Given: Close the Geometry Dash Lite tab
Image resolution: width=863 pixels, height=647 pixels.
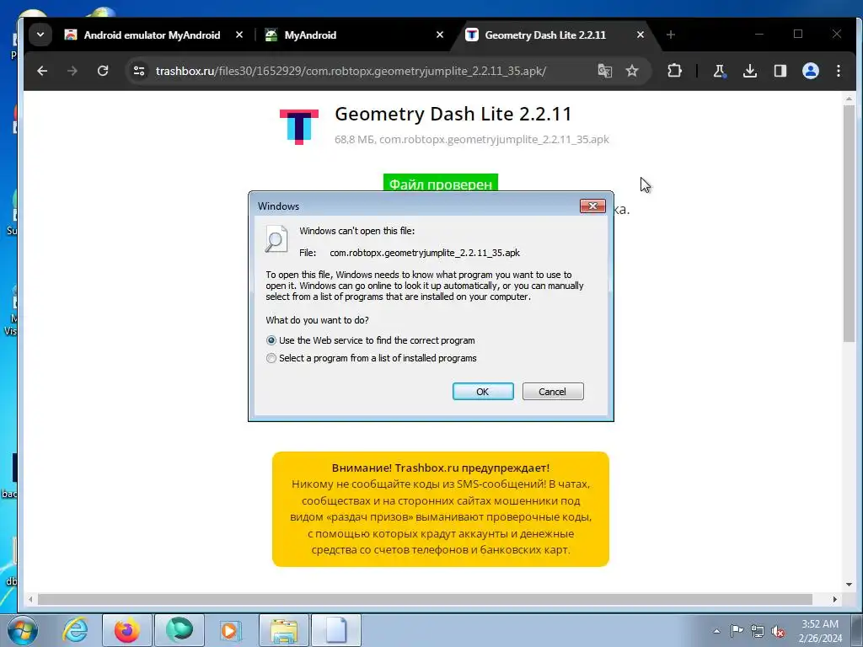Looking at the screenshot, I should coord(641,35).
